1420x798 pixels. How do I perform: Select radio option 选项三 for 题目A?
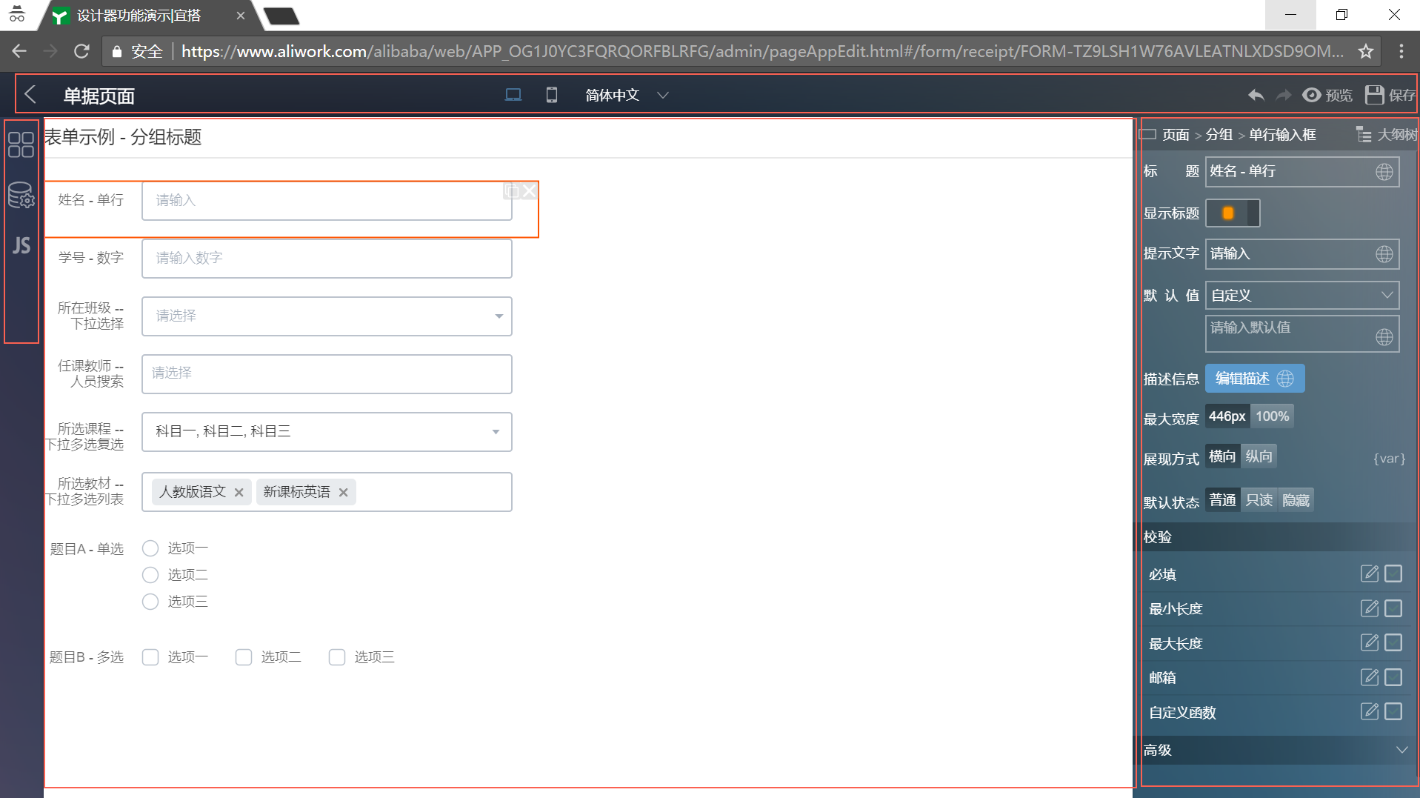(x=150, y=602)
